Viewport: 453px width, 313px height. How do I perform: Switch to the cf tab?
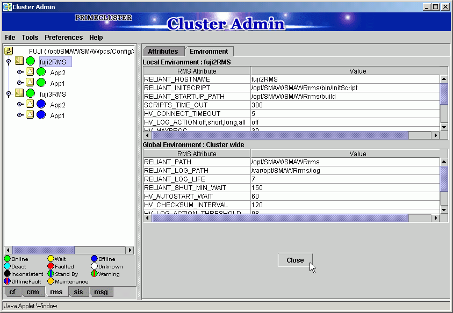click(12, 292)
